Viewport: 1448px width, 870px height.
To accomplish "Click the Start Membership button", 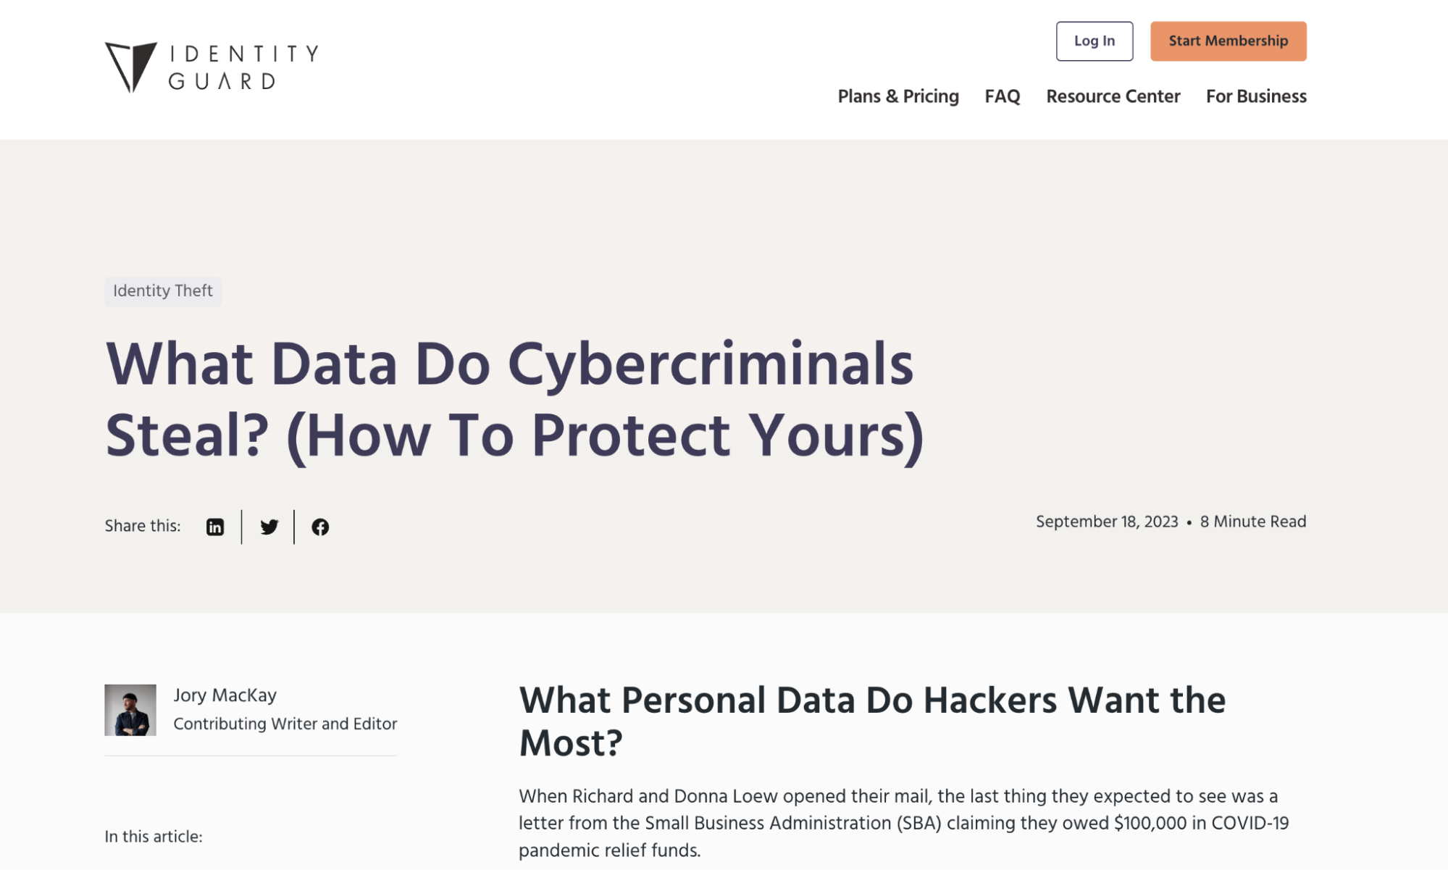I will pos(1228,41).
